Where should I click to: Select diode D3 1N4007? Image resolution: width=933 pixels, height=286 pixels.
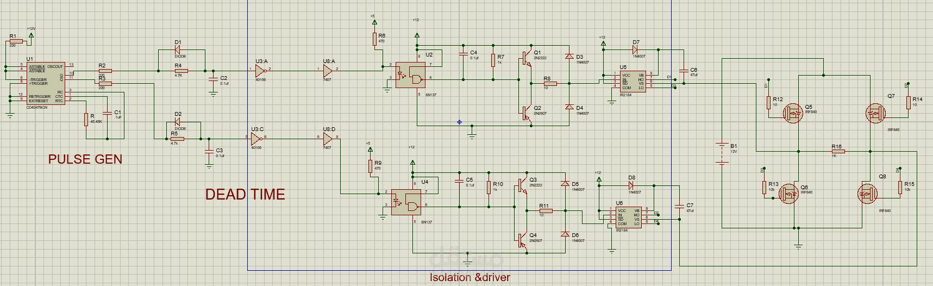click(x=569, y=57)
